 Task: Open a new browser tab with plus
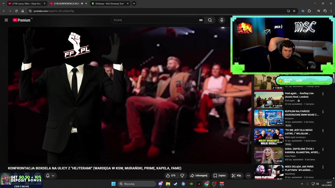tap(134, 4)
